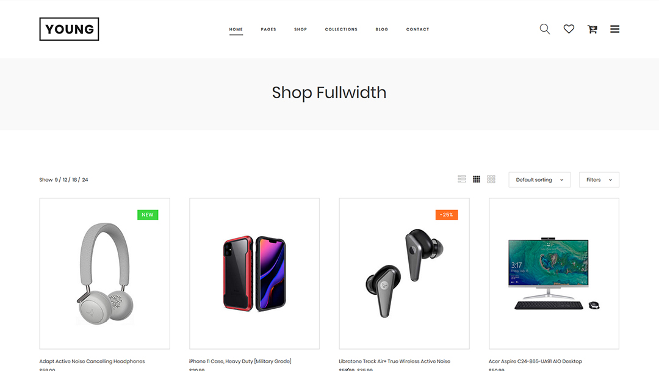The image size is (659, 371).
Task: Open the Libratone wireless earbuds product image
Action: (x=405, y=273)
